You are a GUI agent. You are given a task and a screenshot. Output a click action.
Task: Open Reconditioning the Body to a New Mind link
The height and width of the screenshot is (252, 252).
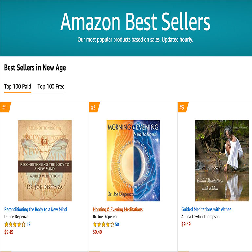[35, 209]
